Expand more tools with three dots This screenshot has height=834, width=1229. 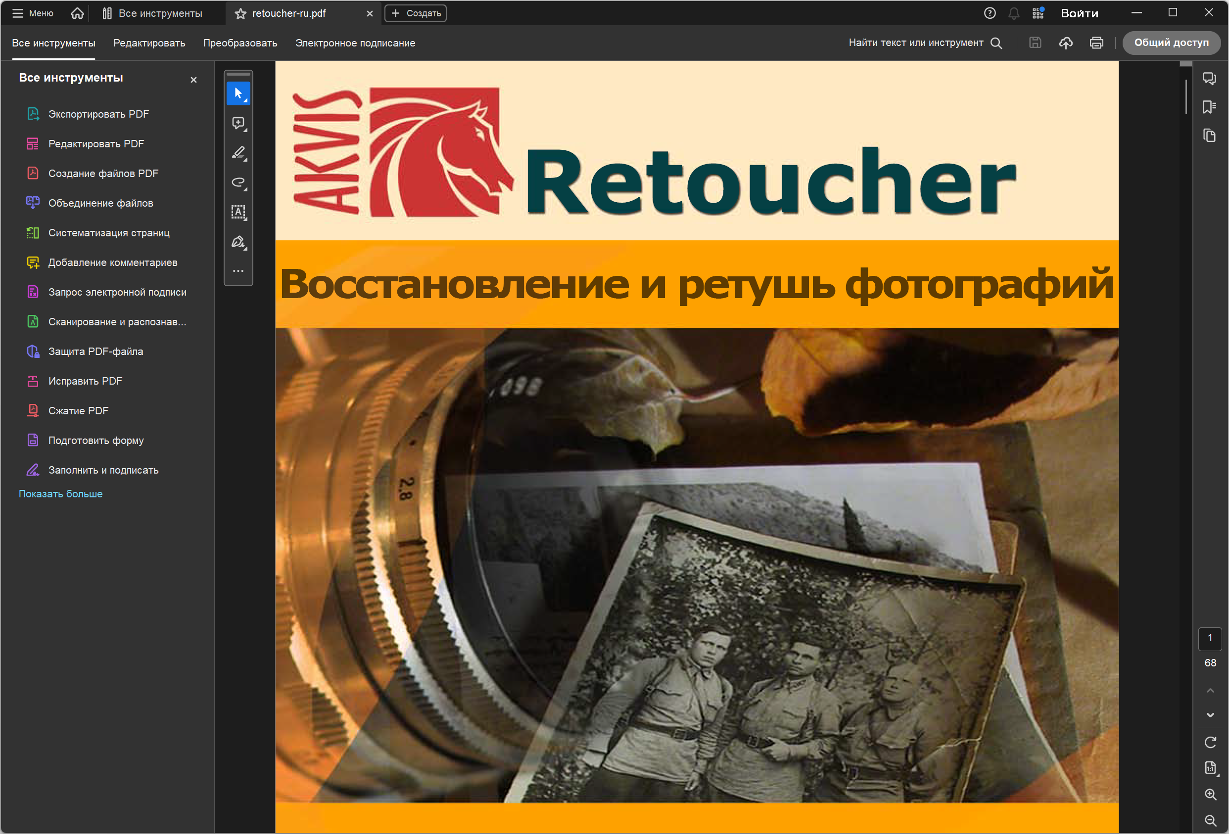(238, 270)
